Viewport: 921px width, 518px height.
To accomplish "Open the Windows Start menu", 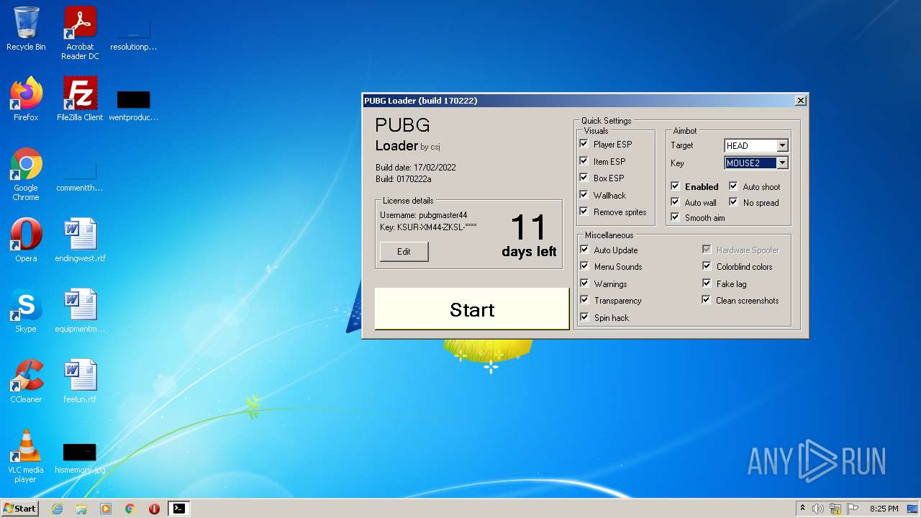I will tap(19, 509).
